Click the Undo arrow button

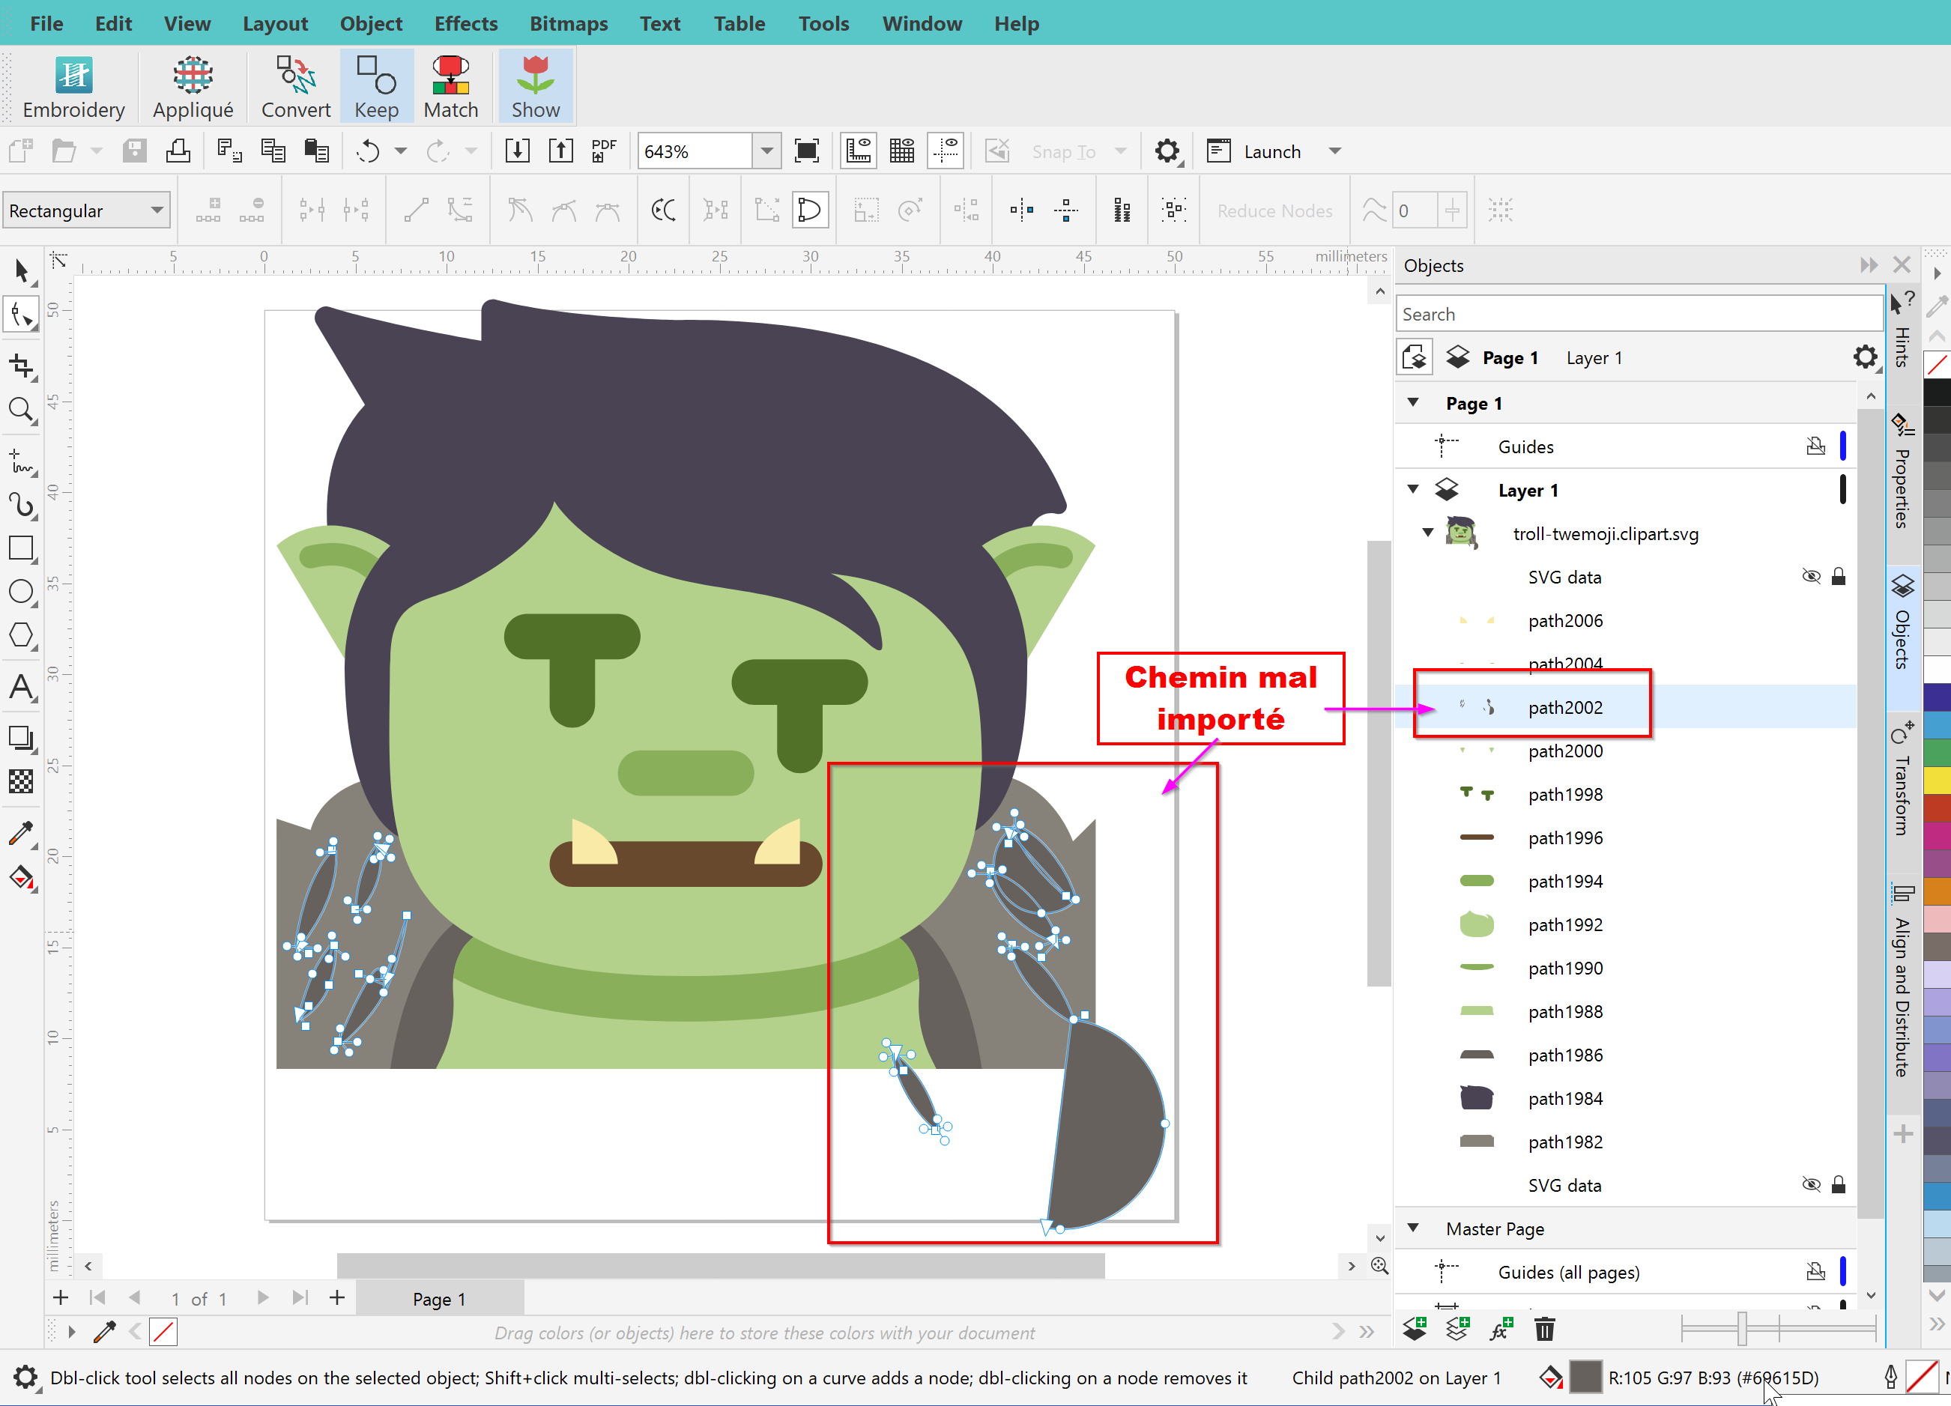coord(368,151)
